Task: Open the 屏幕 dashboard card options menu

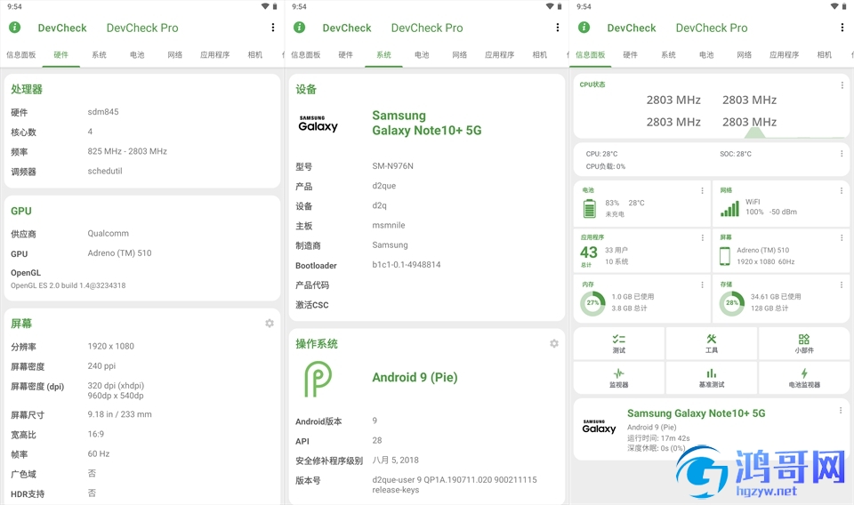Action: [x=842, y=237]
